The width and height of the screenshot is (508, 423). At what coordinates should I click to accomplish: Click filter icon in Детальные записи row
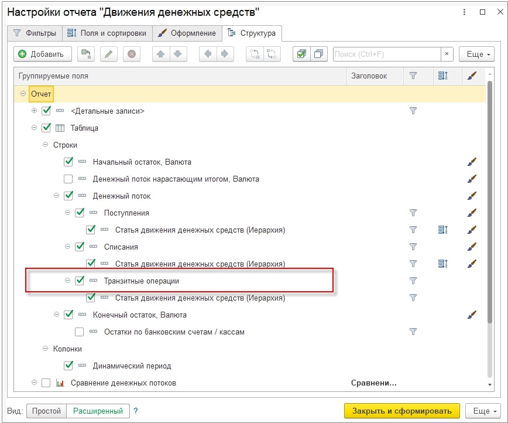pyautogui.click(x=413, y=111)
